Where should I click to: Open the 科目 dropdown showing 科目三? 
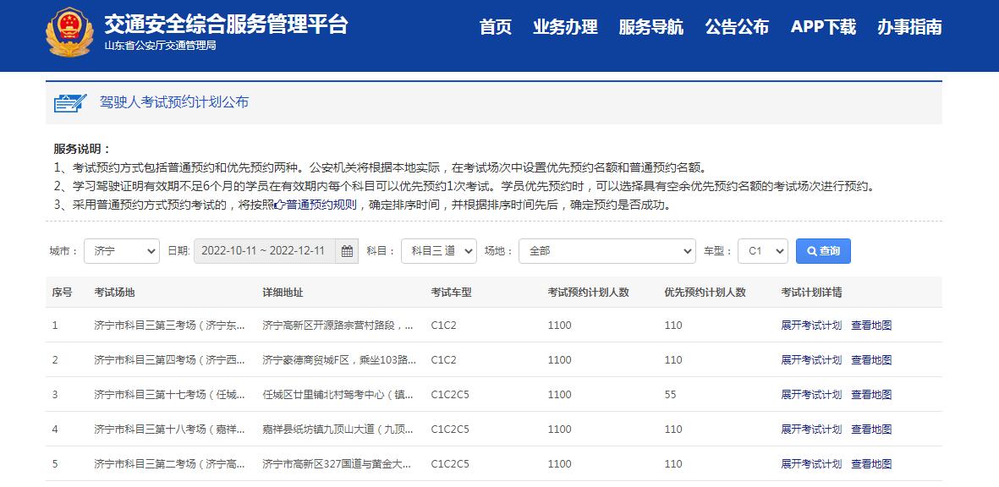[437, 250]
